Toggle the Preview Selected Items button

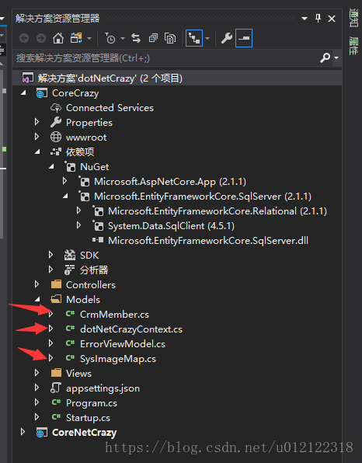244,38
